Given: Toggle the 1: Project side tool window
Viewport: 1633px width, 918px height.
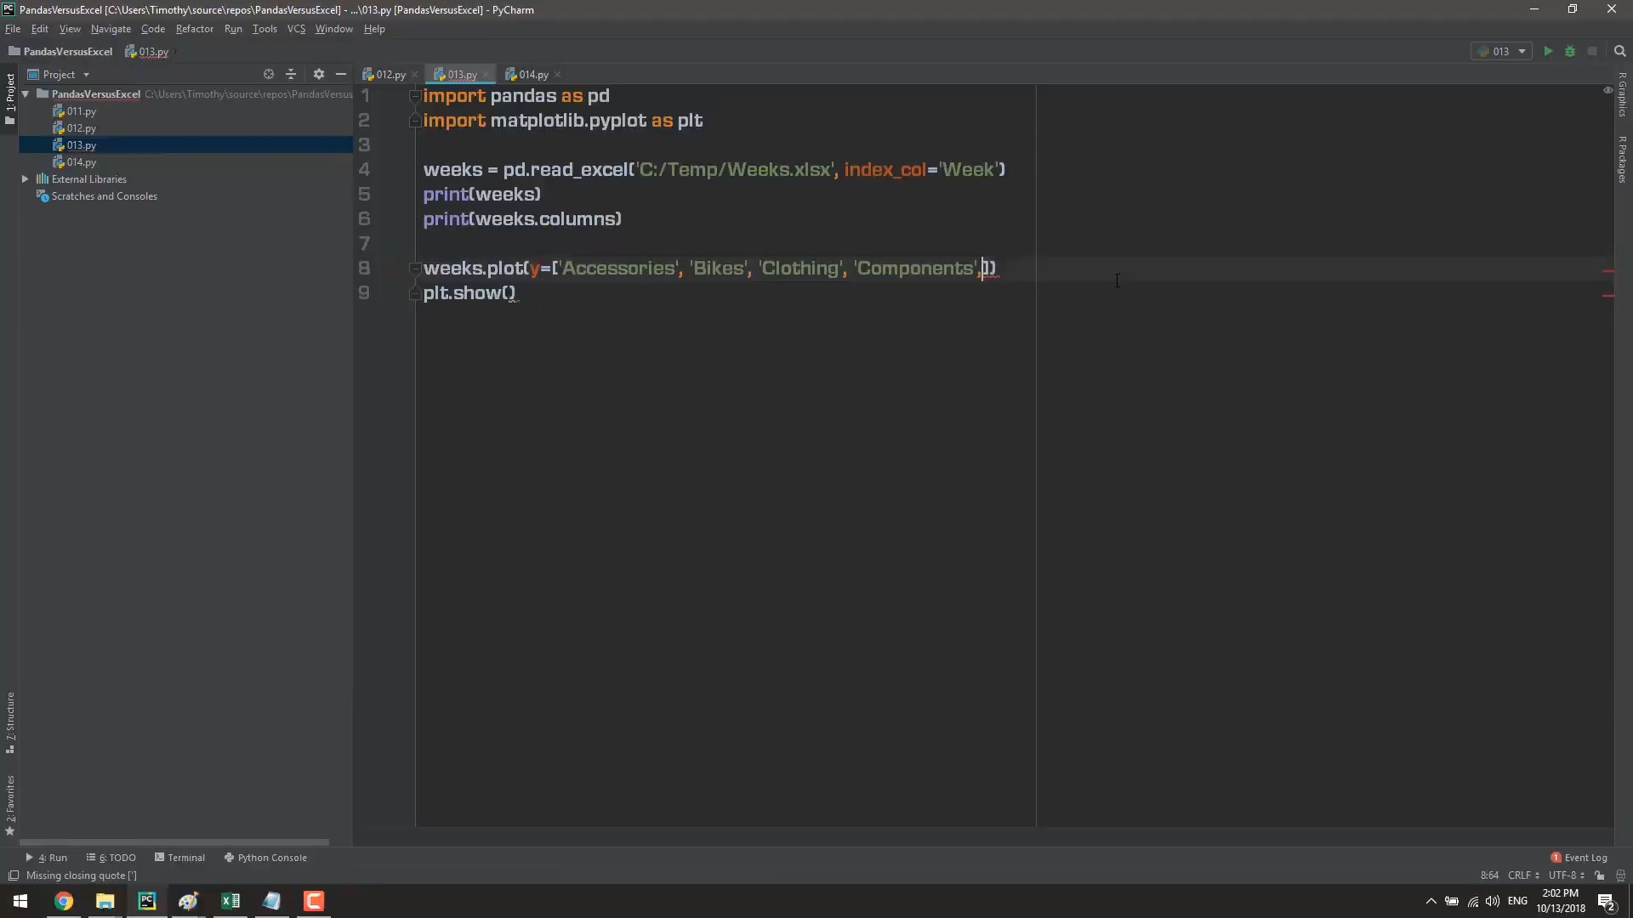Looking at the screenshot, I should pos(9,99).
